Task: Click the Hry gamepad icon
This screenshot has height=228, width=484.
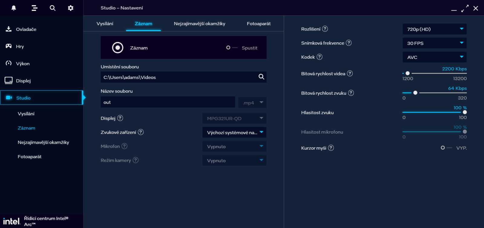Action: (x=9, y=46)
